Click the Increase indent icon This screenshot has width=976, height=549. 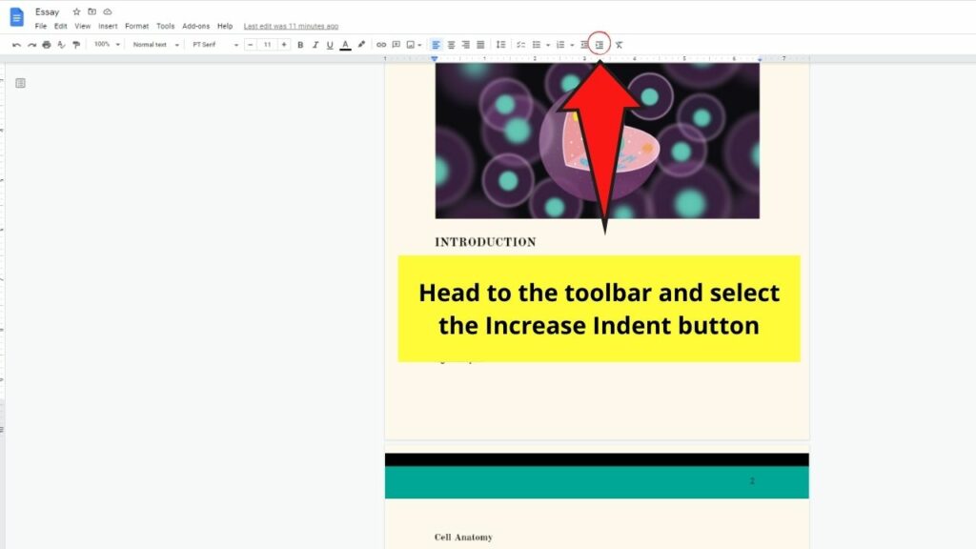tap(600, 44)
